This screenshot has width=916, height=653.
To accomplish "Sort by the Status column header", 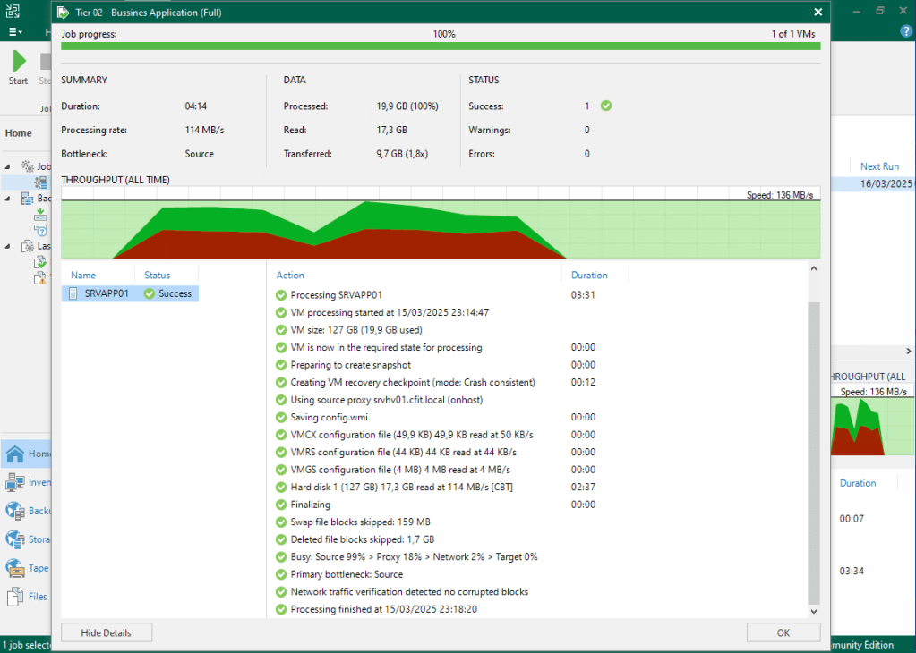I will (157, 276).
